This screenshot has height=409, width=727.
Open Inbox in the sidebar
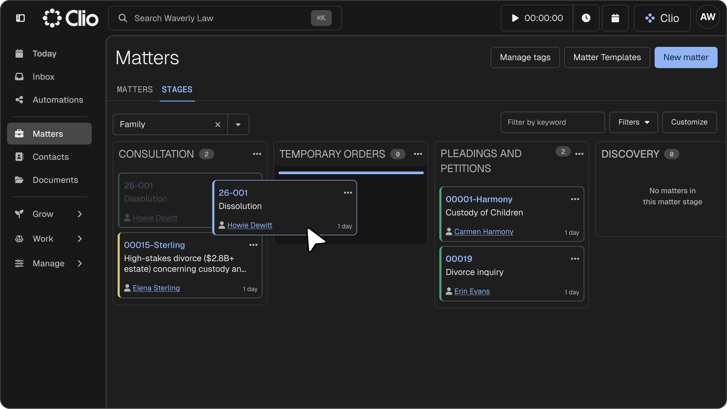click(x=49, y=77)
